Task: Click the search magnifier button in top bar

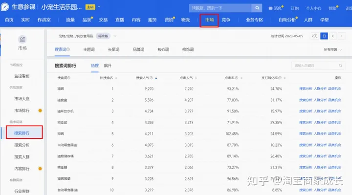Action: tap(257, 8)
